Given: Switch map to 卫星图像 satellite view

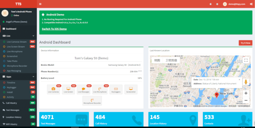Looking at the screenshot, I should (171, 60).
